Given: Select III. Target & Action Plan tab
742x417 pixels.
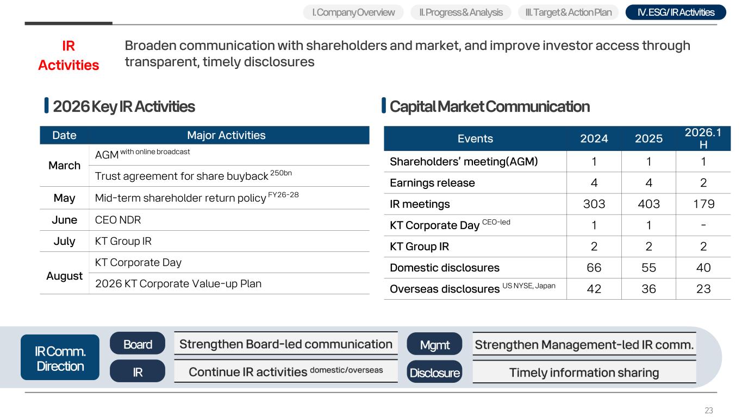Looking at the screenshot, I should (x=568, y=12).
